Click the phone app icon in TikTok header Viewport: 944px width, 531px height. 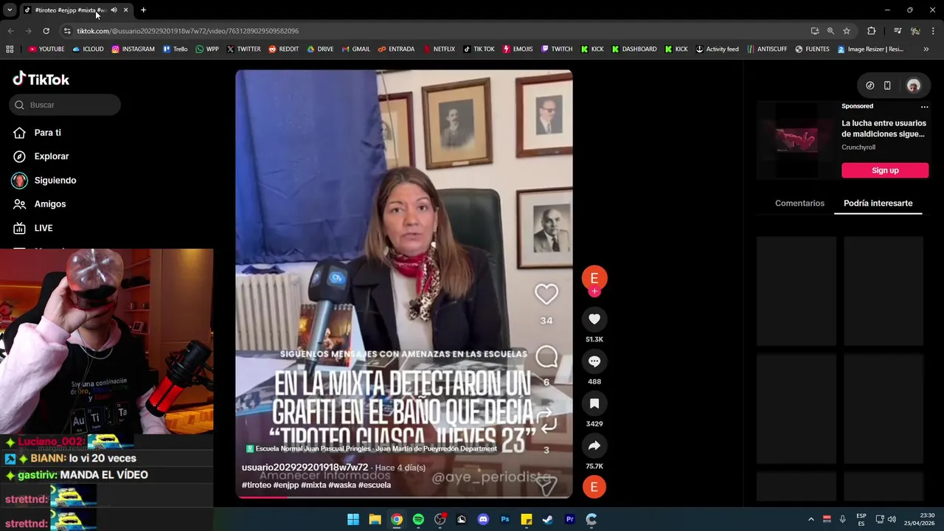[x=887, y=86]
